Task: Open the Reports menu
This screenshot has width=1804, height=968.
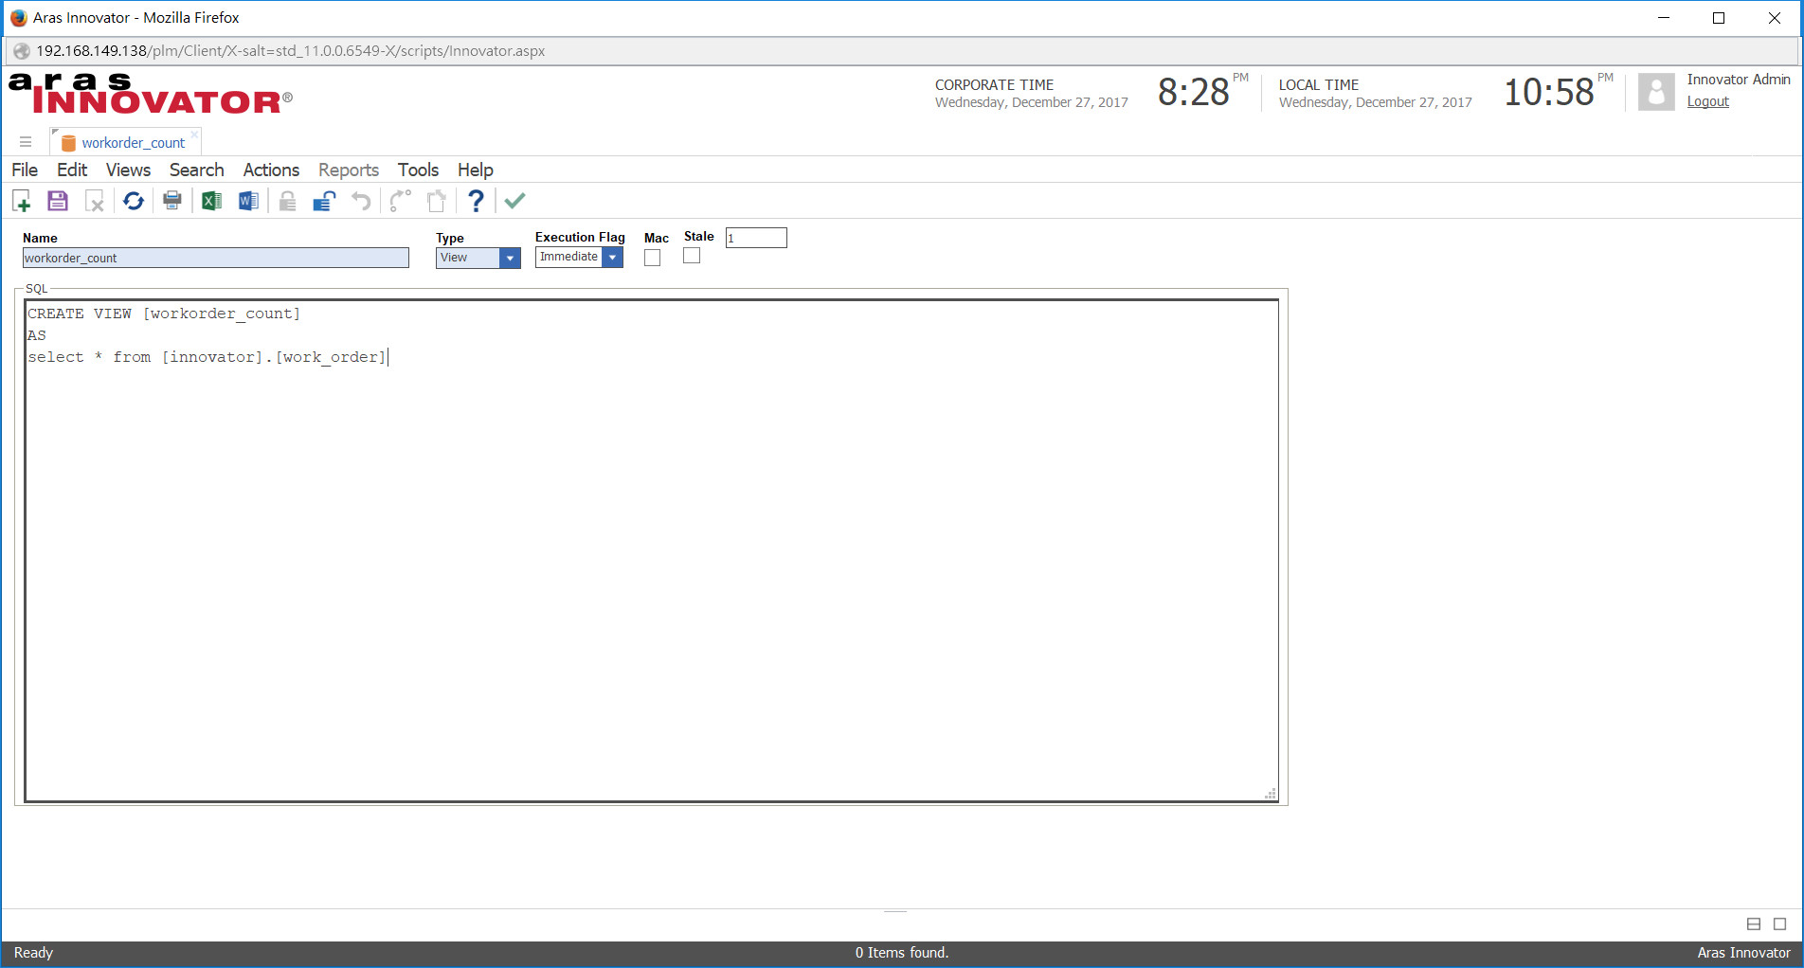Action: [349, 170]
